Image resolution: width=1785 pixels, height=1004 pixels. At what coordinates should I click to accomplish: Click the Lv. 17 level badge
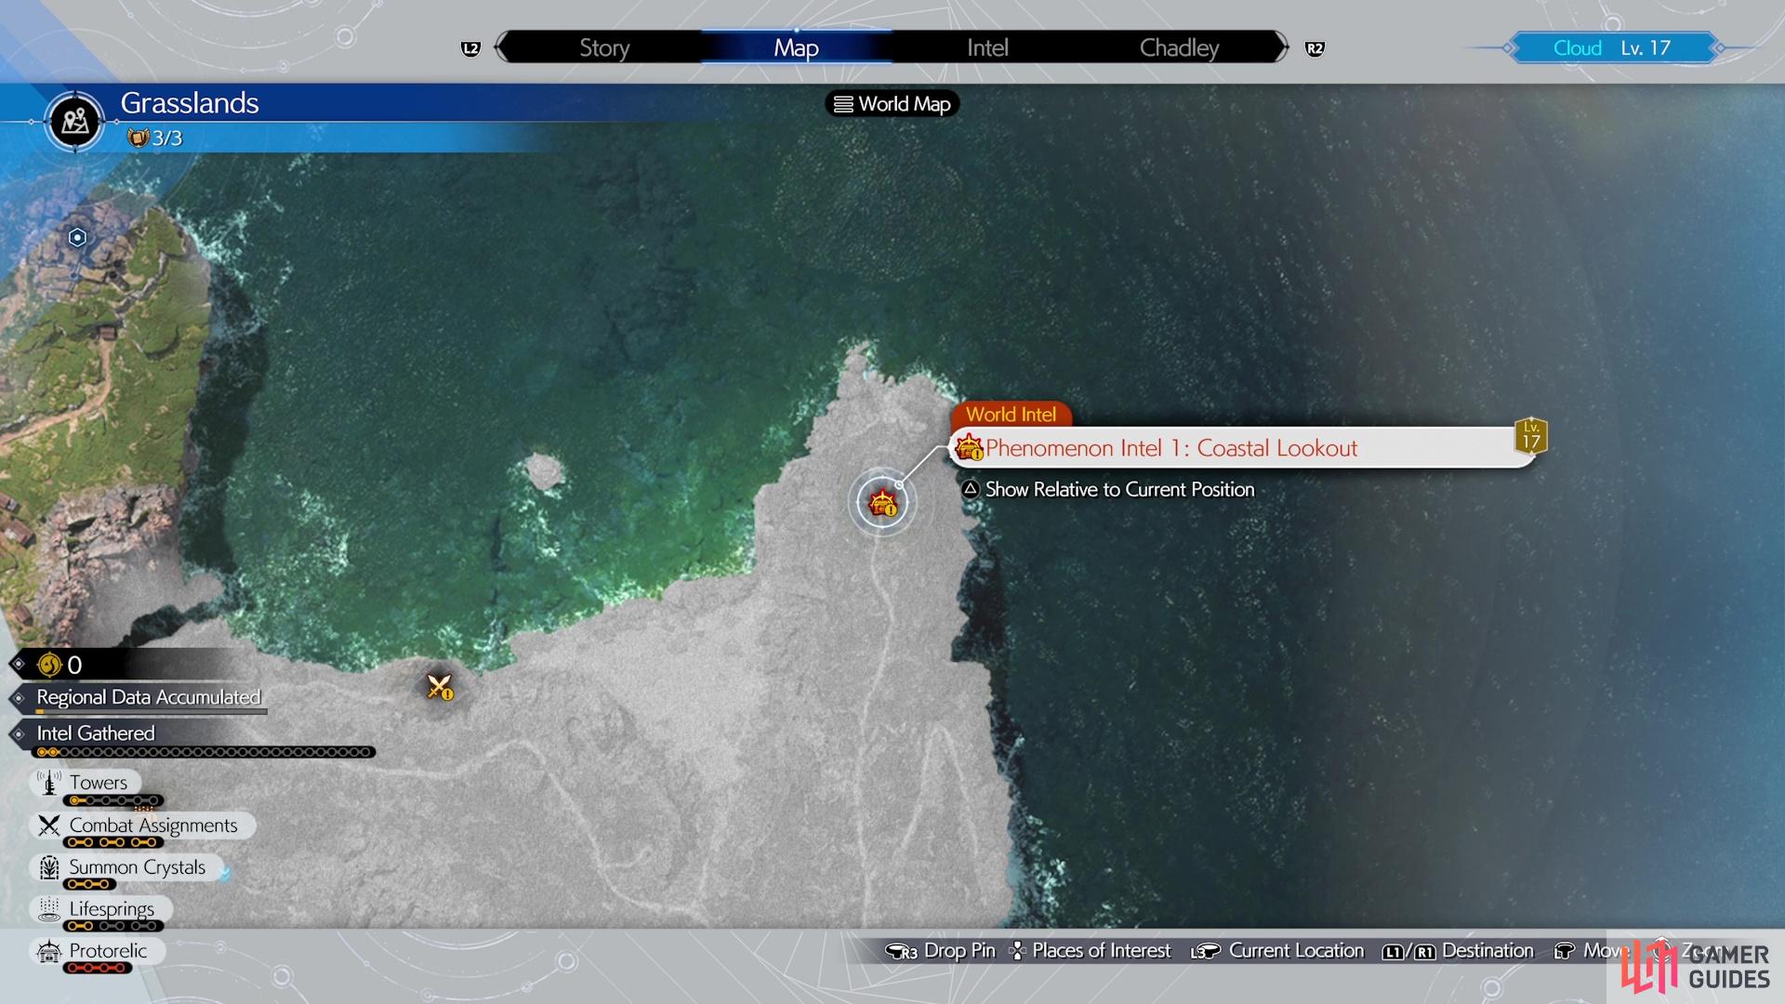(1530, 436)
